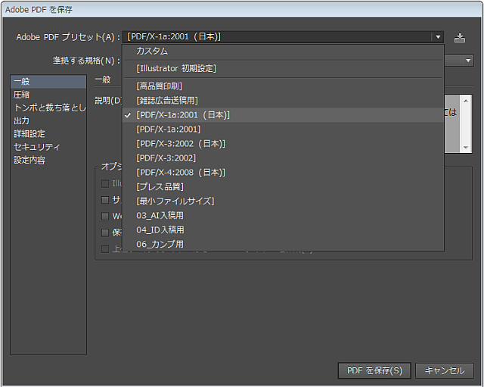Choose 06_カンプ用 preset

coord(283,244)
